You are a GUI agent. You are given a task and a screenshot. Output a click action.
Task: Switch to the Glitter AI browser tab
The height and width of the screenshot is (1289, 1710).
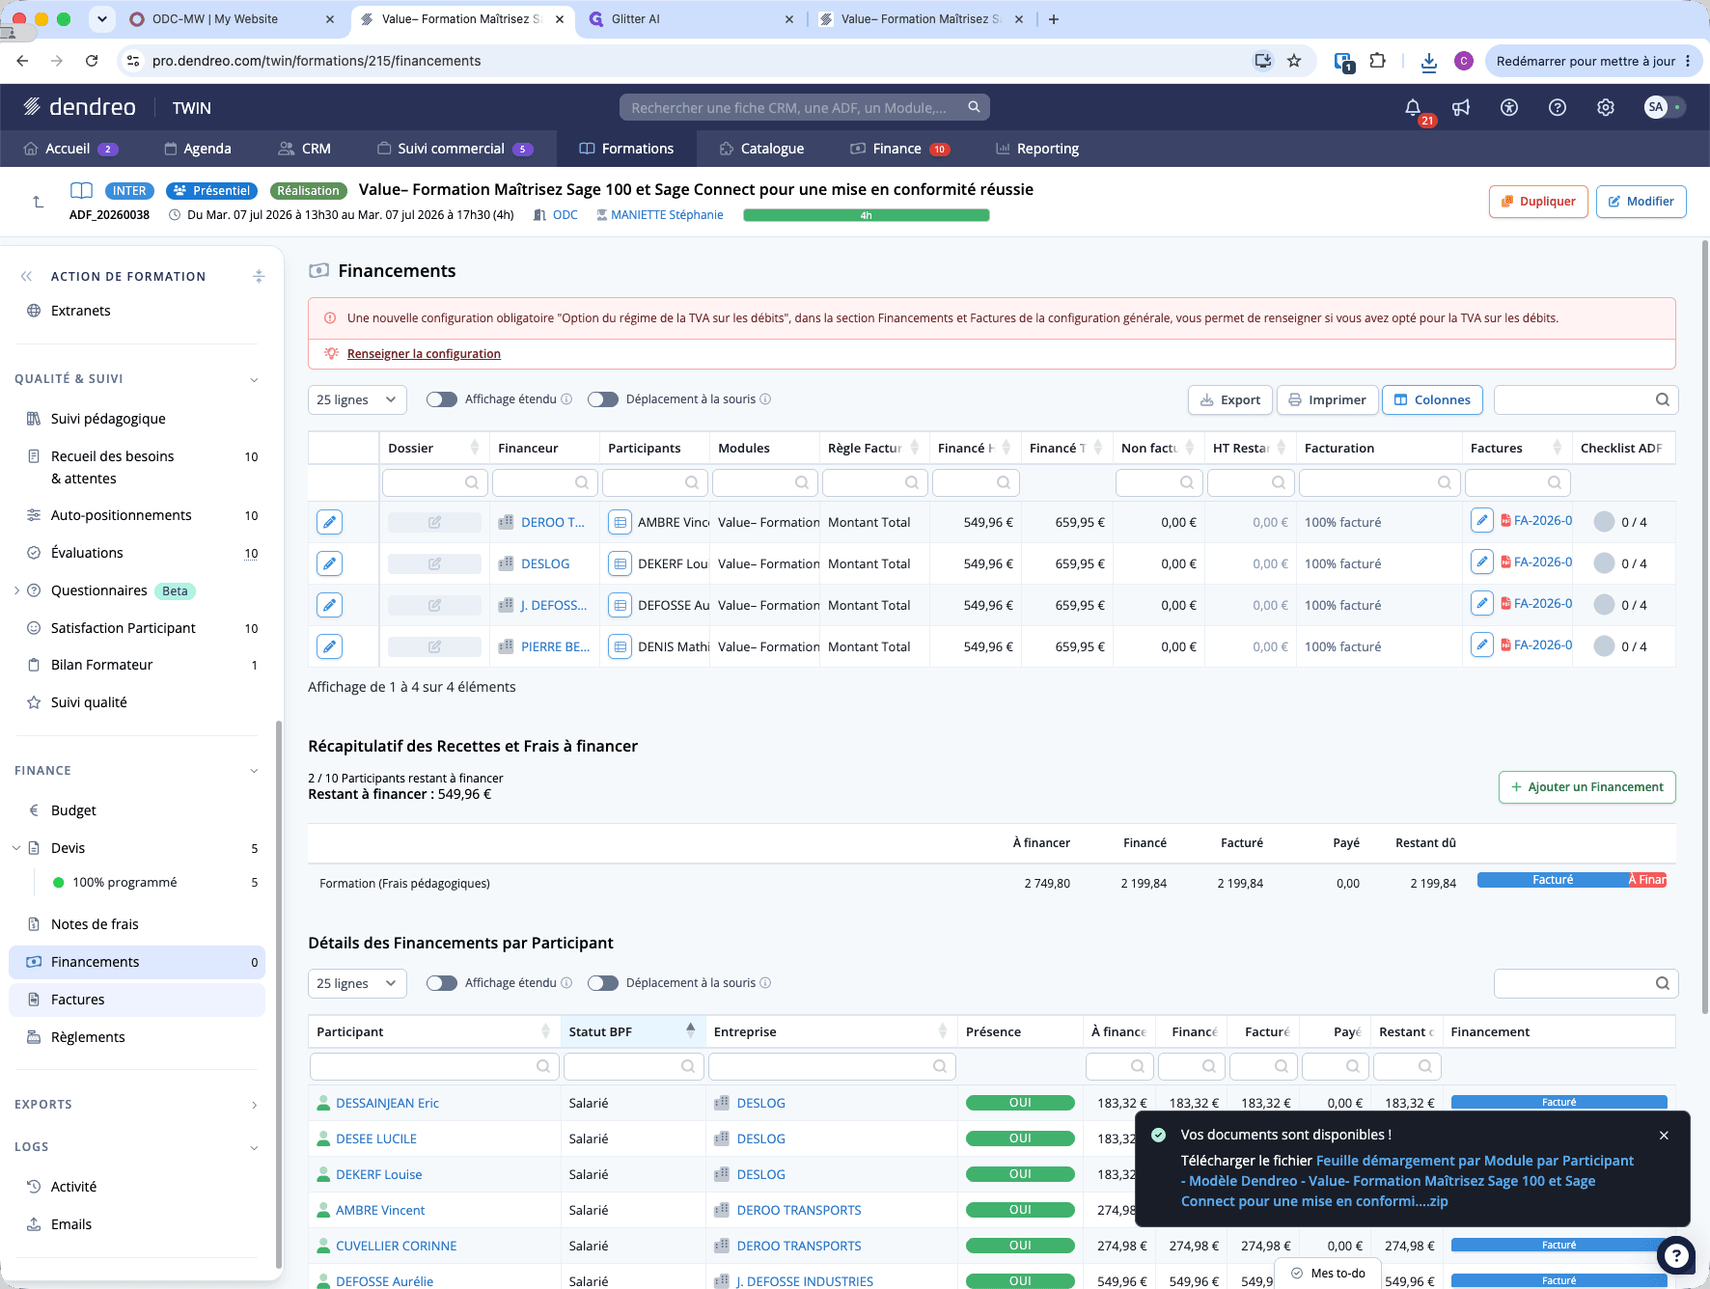tap(691, 19)
